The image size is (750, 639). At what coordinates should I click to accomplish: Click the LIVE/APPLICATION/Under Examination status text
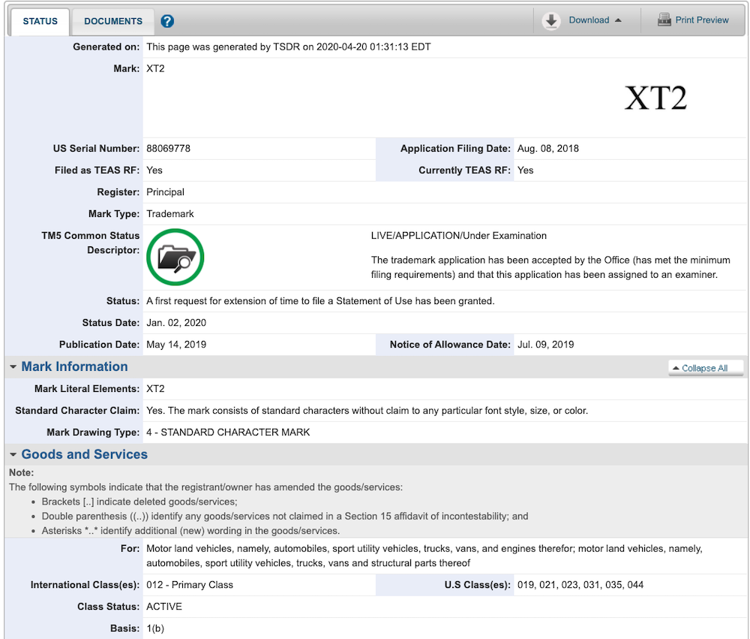click(x=459, y=236)
